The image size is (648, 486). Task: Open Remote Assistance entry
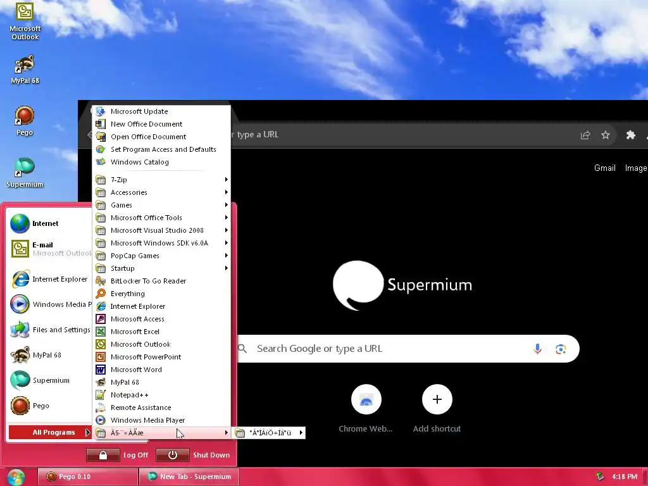tap(161, 408)
